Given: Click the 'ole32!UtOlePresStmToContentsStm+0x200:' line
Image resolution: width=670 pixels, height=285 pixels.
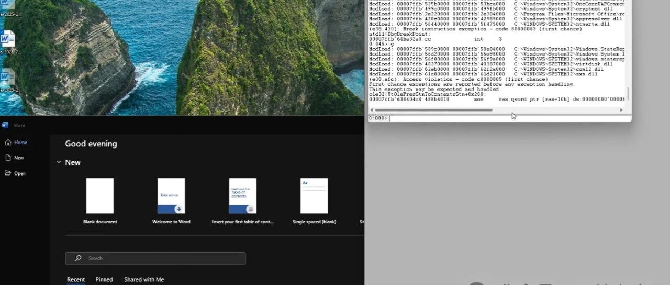Looking at the screenshot, I should [427, 94].
